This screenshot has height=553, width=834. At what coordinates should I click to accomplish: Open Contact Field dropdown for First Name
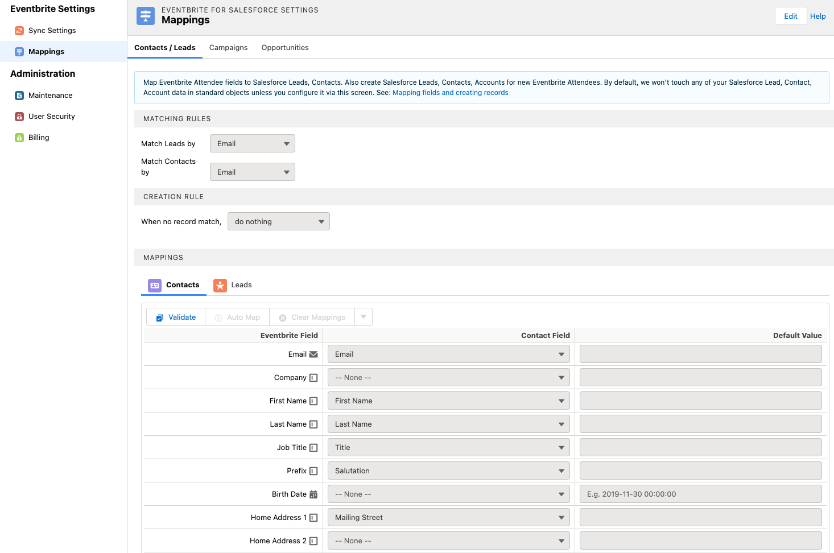pos(449,401)
